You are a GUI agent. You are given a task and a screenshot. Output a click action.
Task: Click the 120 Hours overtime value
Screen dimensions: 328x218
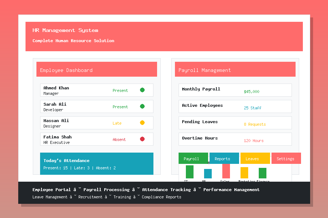[x=254, y=141]
